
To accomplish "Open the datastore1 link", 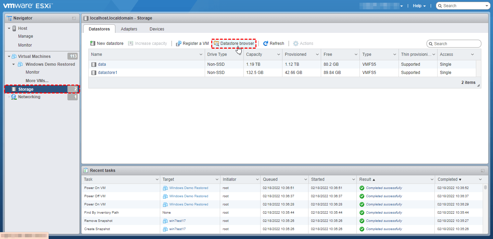I will coord(108,73).
